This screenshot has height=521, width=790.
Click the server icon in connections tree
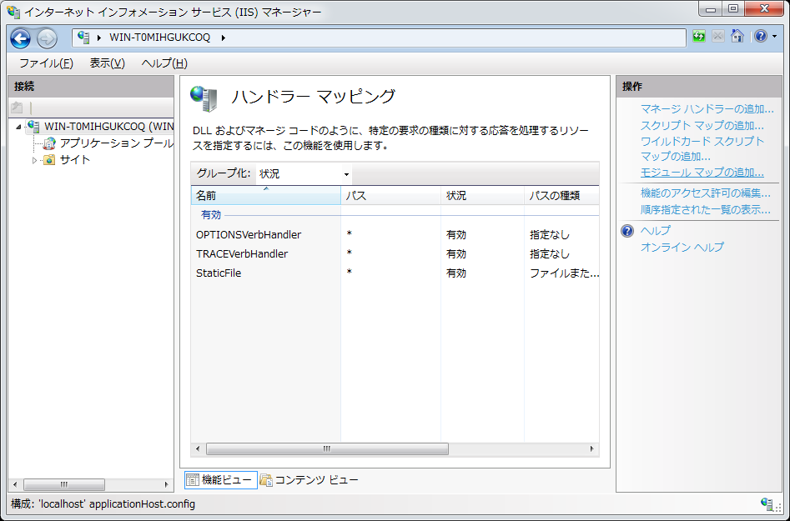pyautogui.click(x=33, y=127)
